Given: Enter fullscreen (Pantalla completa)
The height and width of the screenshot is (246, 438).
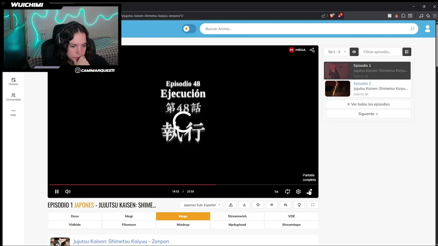Looking at the screenshot, I should tap(309, 192).
